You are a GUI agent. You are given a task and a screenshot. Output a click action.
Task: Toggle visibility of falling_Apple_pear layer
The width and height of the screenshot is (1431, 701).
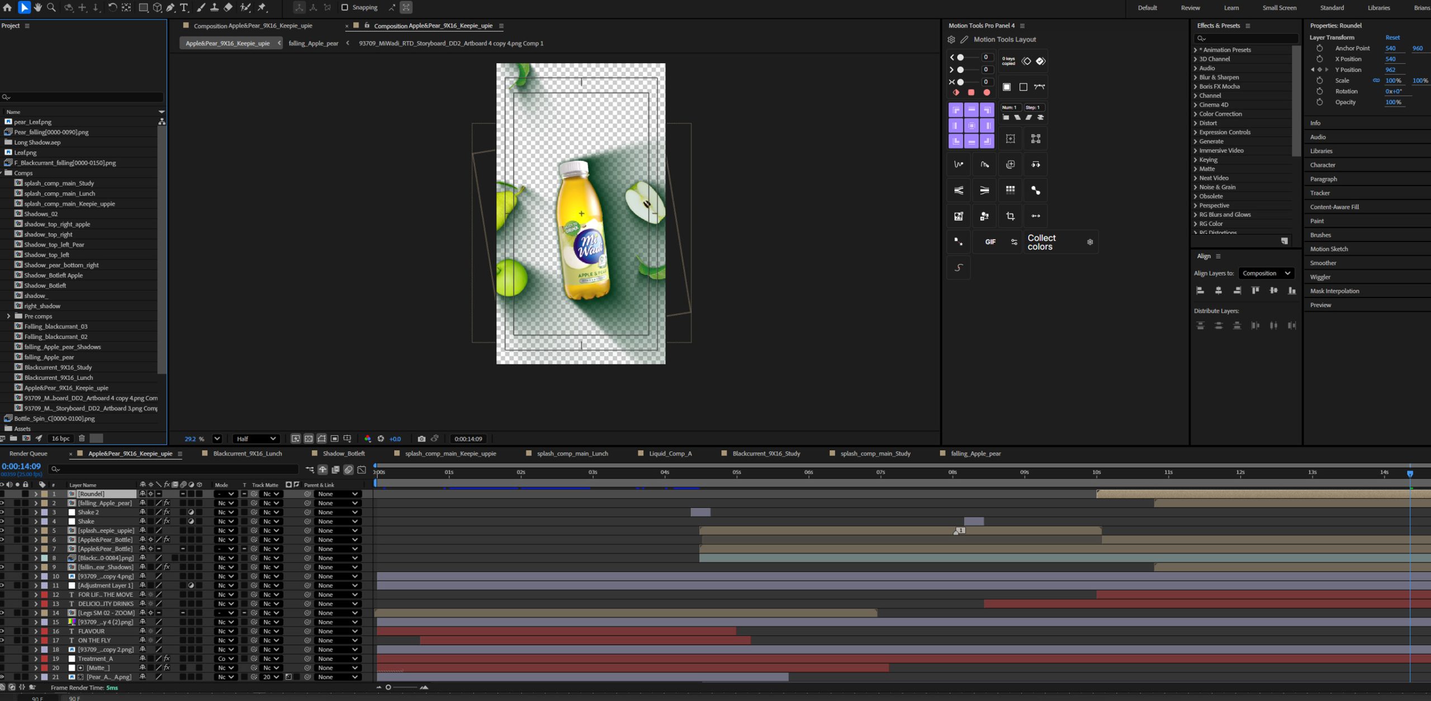pos(2,503)
